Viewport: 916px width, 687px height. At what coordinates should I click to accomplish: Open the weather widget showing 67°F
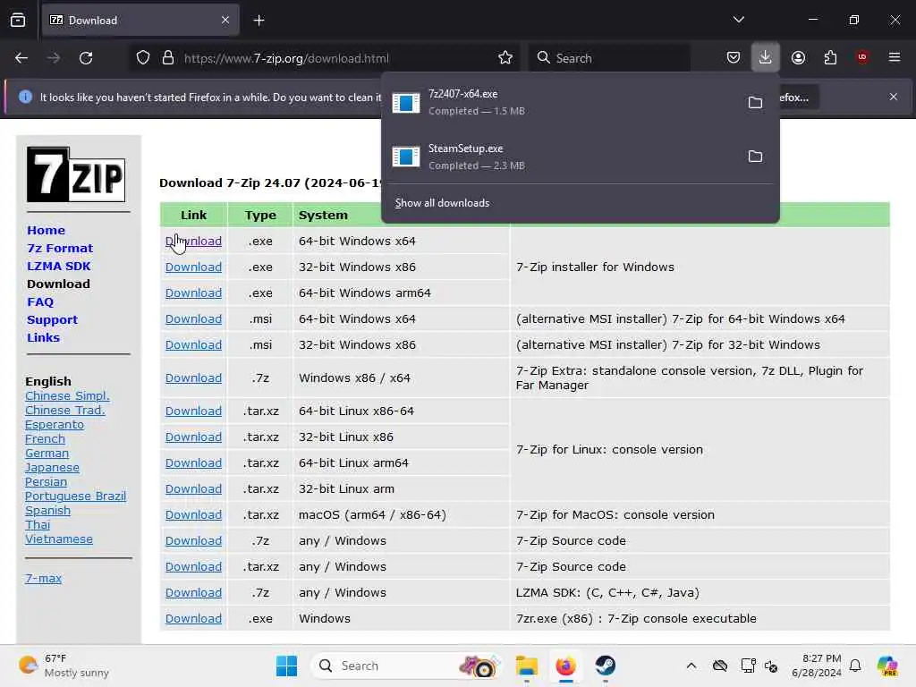[x=64, y=666]
